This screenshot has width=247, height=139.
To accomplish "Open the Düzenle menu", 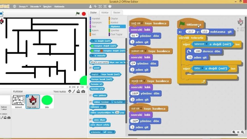I will 36,6.
